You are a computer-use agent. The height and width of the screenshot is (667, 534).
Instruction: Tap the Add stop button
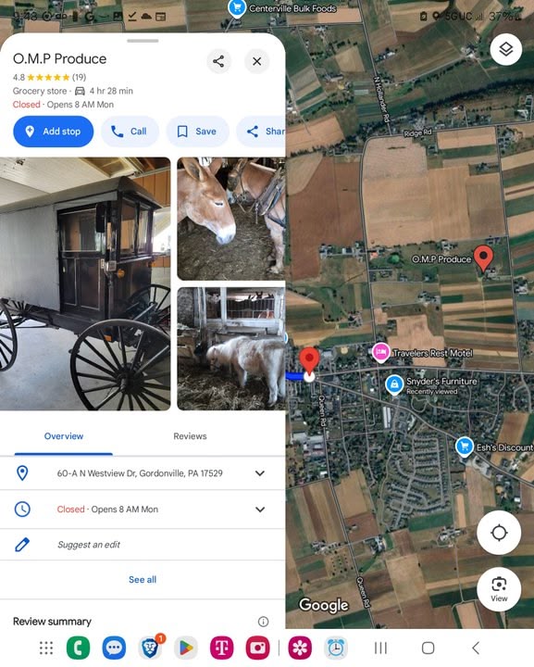(53, 132)
